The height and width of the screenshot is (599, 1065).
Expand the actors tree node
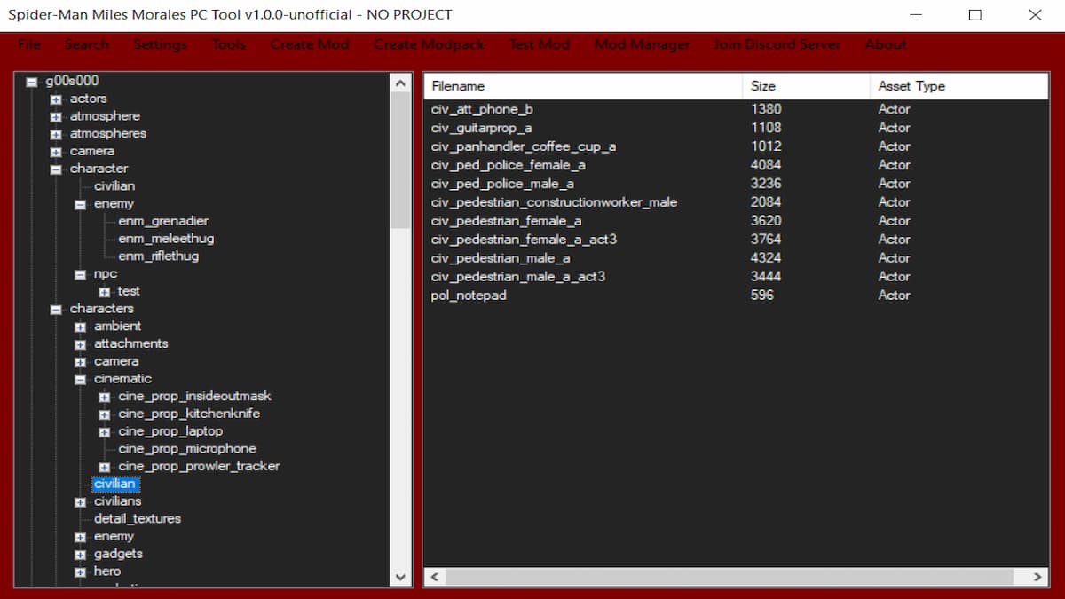56,99
